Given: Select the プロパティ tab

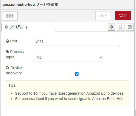Looking at the screenshot, I should [x=28, y=27].
